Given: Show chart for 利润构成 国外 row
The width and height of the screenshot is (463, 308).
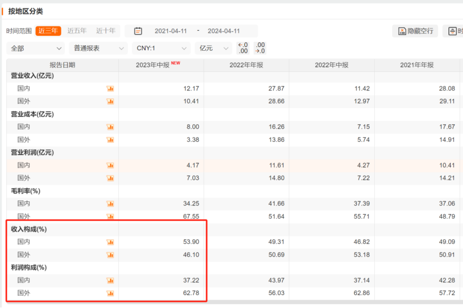Looking at the screenshot, I should click(110, 293).
